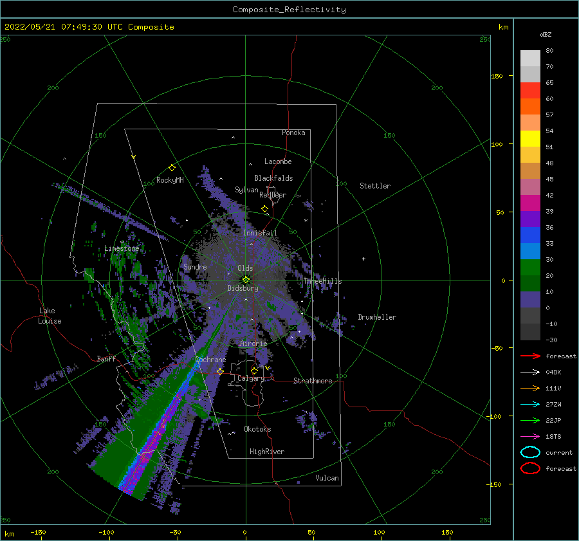Click the Innisfail label
This screenshot has width=579, height=541.
260,233
